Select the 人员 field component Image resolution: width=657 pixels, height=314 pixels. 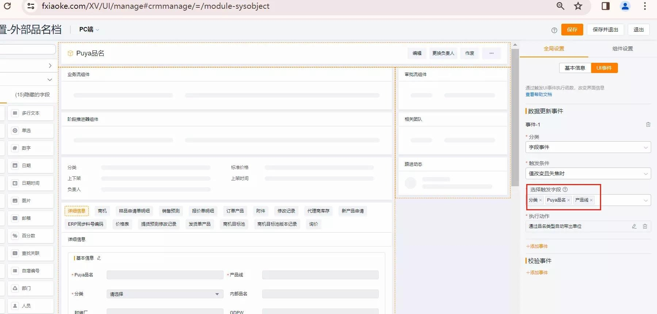[31, 306]
